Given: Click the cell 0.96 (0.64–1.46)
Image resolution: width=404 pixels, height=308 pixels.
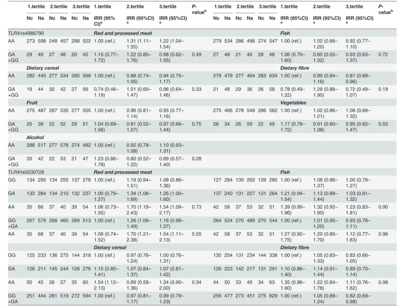Looking at the screenshot, I should click(x=172, y=92).
